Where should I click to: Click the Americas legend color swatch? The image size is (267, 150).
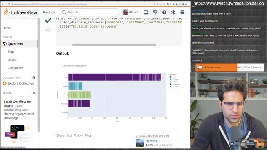(x=171, y=84)
